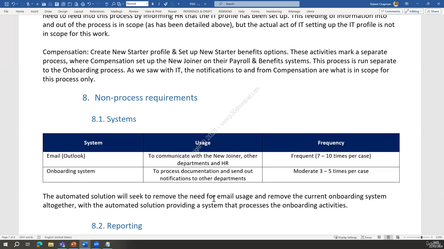The image size is (444, 249).
Task: Change language via 'English (United States)'
Action: click(58, 237)
